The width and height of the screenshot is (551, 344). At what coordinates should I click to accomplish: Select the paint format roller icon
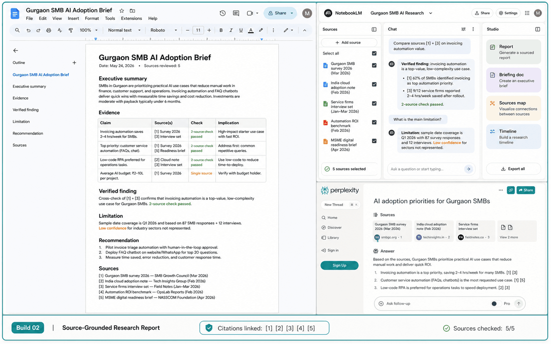(71, 30)
